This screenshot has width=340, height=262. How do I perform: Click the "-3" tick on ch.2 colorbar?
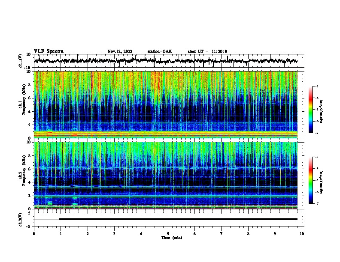tap(316, 157)
